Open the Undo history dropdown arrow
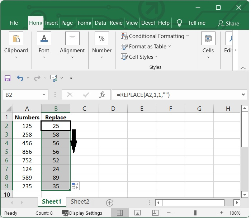Viewport: 251px width, 219px height. click(28, 78)
